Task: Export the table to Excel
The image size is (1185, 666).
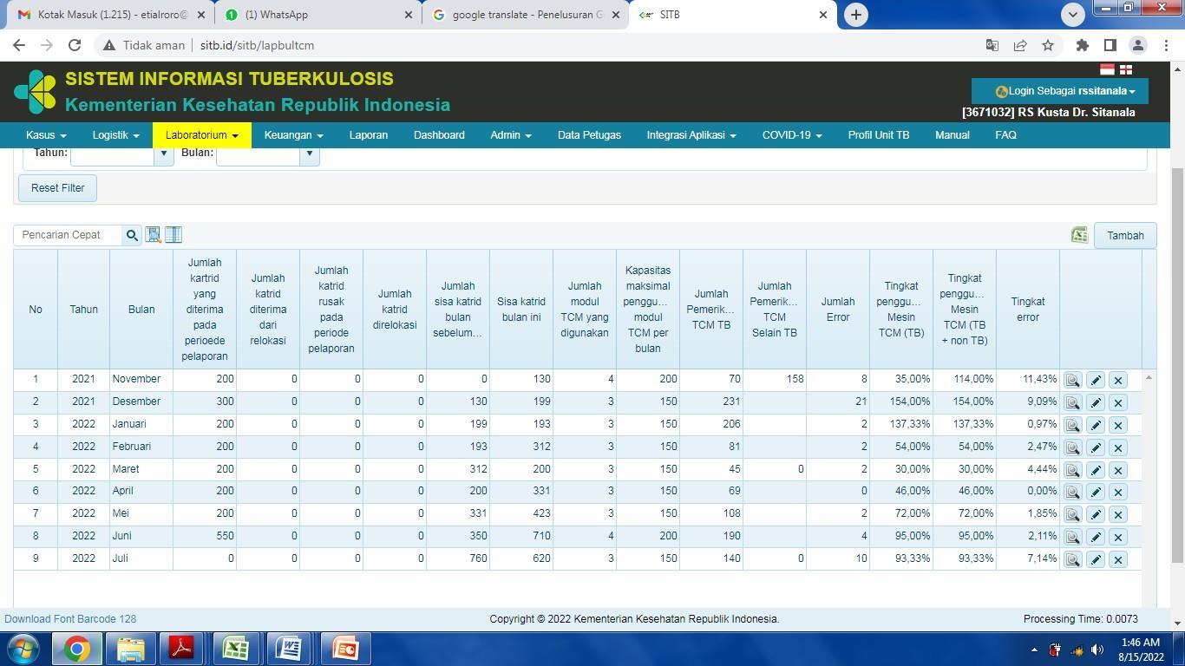Action: point(1079,235)
